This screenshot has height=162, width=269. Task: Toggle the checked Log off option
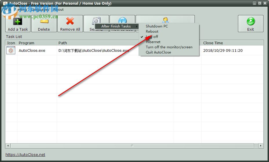click(x=152, y=37)
